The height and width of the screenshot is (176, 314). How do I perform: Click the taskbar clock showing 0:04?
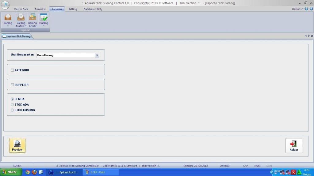(x=307, y=170)
